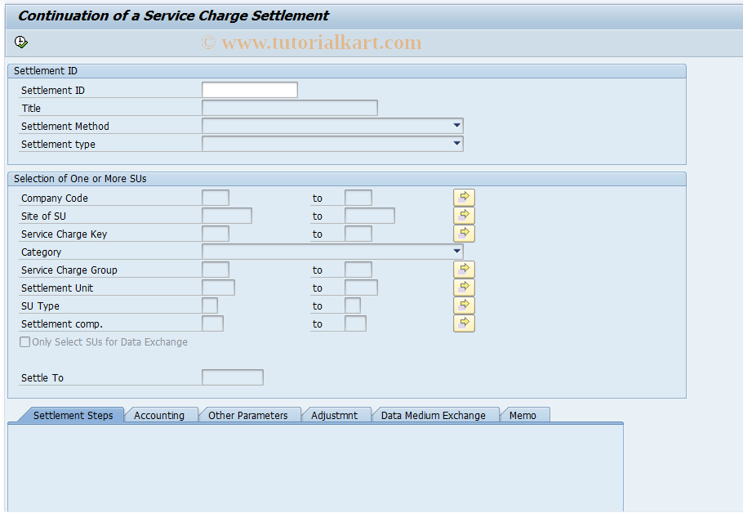This screenshot has height=513, width=743.
Task: Open multiple selection for SU Type
Action: pos(464,306)
